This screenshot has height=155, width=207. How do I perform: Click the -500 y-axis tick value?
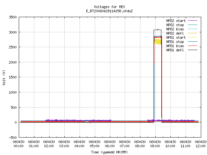(13, 138)
